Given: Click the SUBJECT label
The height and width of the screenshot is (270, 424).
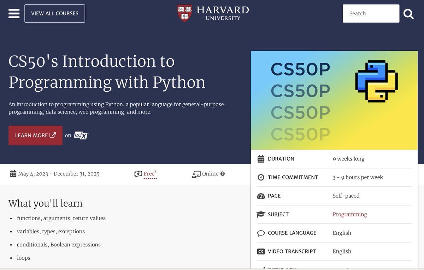Looking at the screenshot, I should click(x=278, y=214).
